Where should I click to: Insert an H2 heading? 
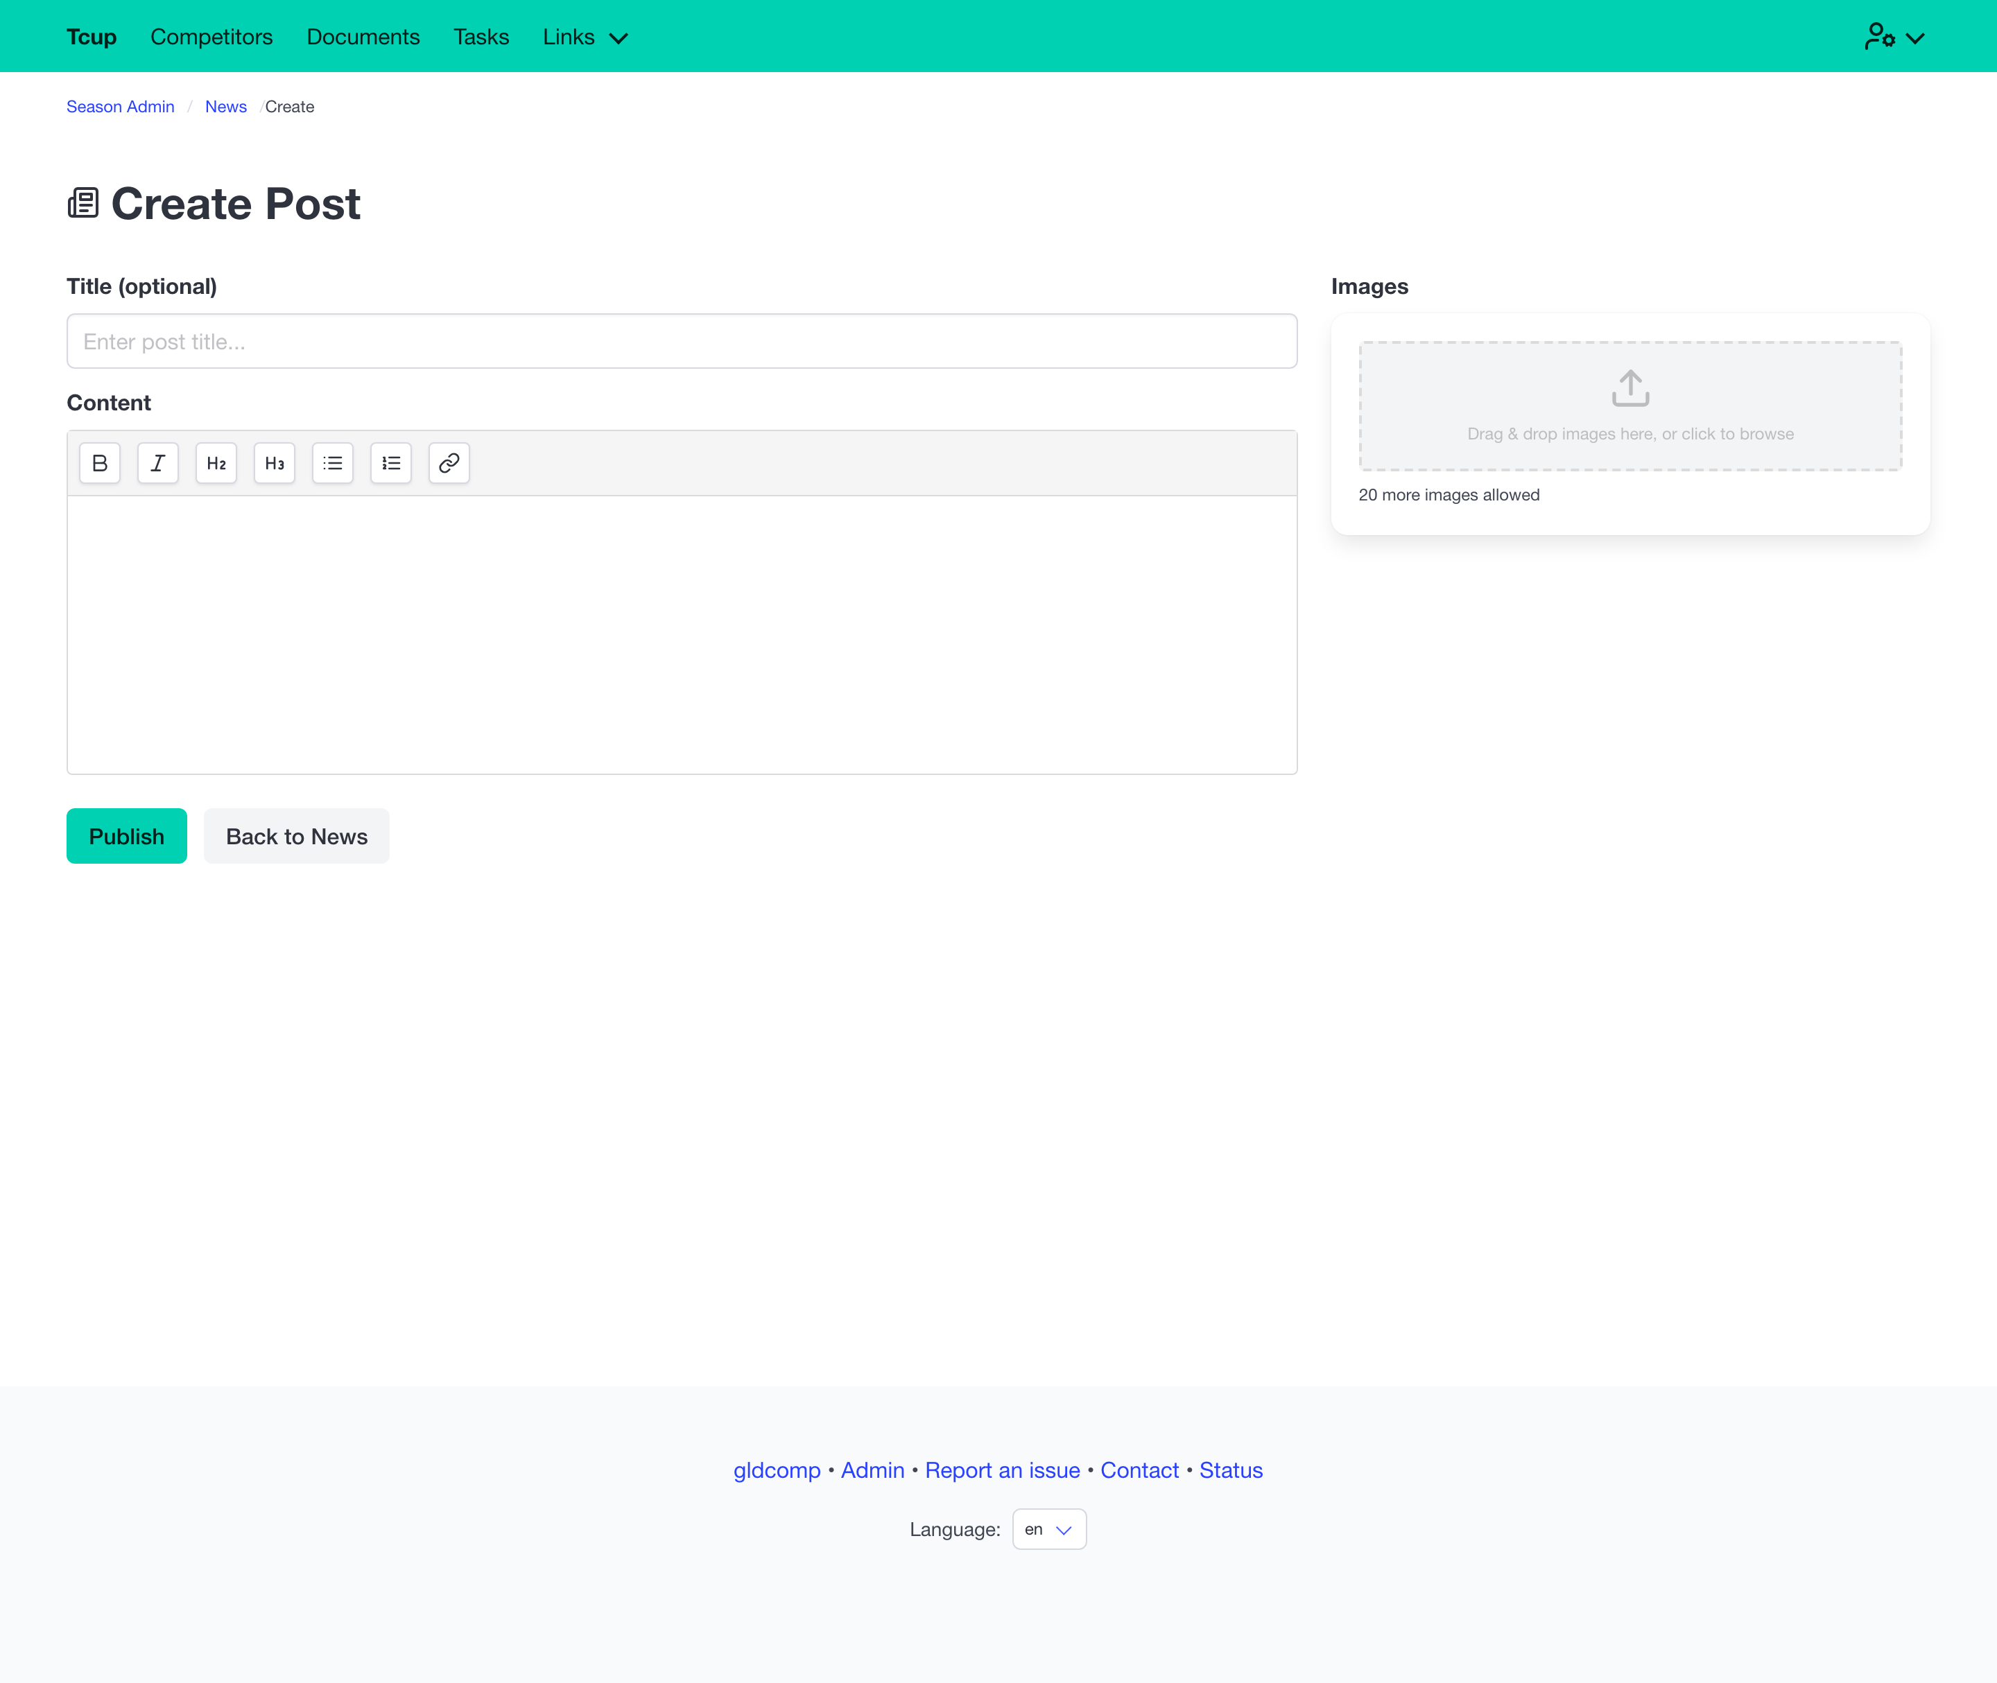[216, 463]
